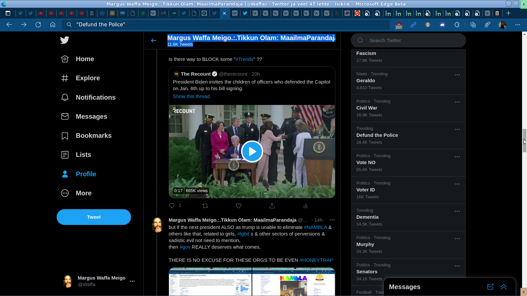Viewport: 527px width, 296px height.
Task: Open the #HONEYTRAP hashtag link
Action: [316, 260]
